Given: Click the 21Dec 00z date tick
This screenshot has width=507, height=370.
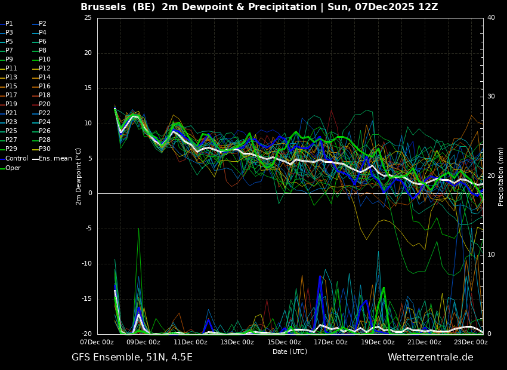Looking at the screenshot, I should (x=424, y=342).
